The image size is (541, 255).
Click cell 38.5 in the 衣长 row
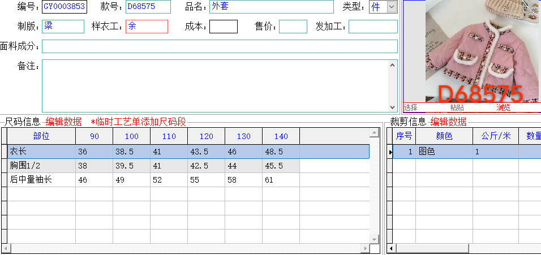(x=131, y=152)
